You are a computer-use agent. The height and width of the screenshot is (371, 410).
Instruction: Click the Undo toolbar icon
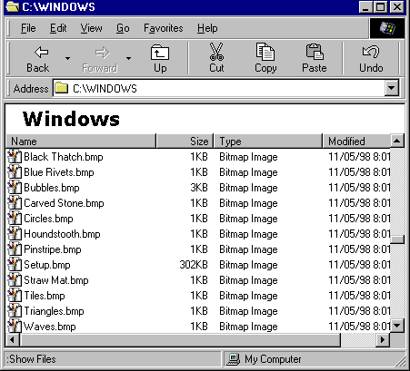pyautogui.click(x=371, y=52)
